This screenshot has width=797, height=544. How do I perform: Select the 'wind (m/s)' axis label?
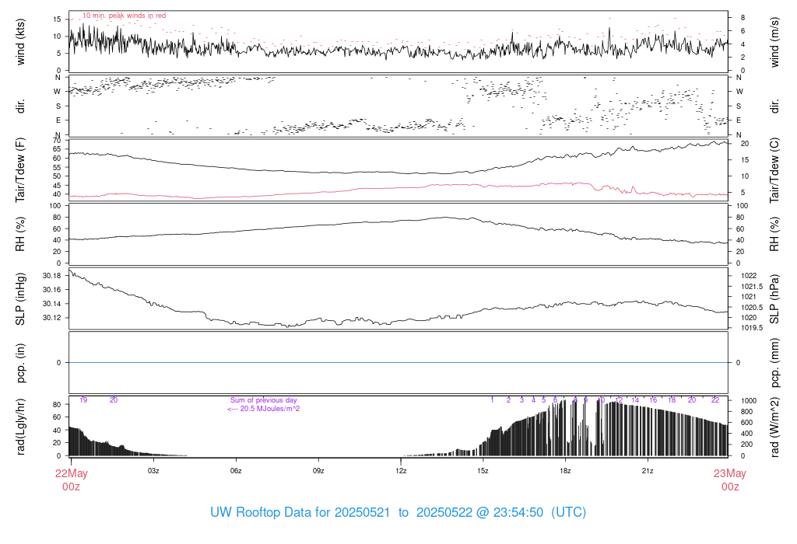774,42
